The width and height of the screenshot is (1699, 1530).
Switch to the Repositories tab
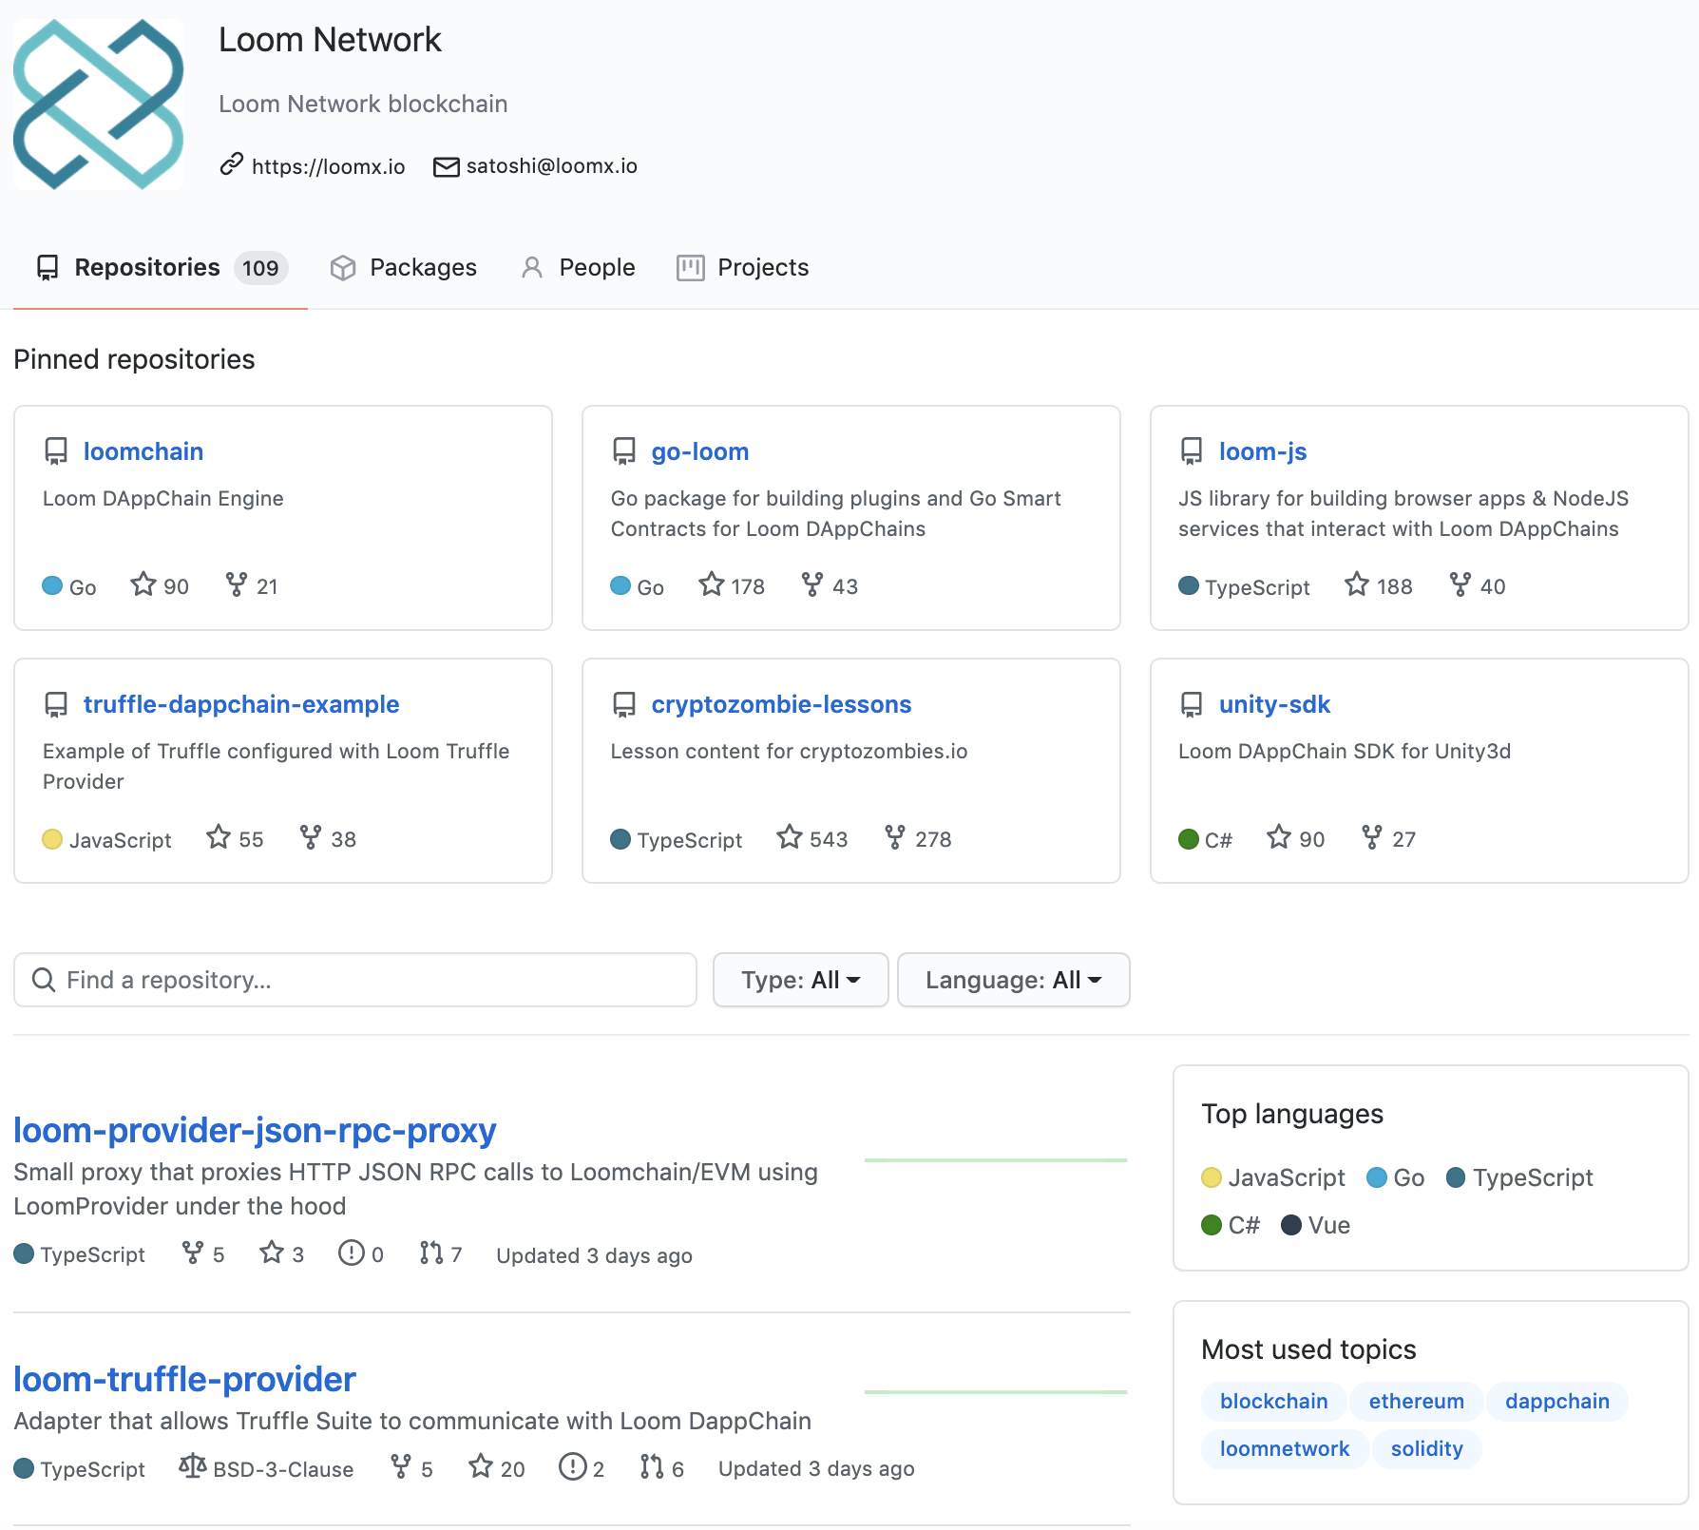pyautogui.click(x=162, y=267)
